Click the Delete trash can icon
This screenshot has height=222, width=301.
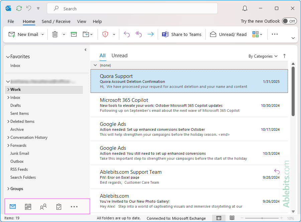[x=55, y=34]
